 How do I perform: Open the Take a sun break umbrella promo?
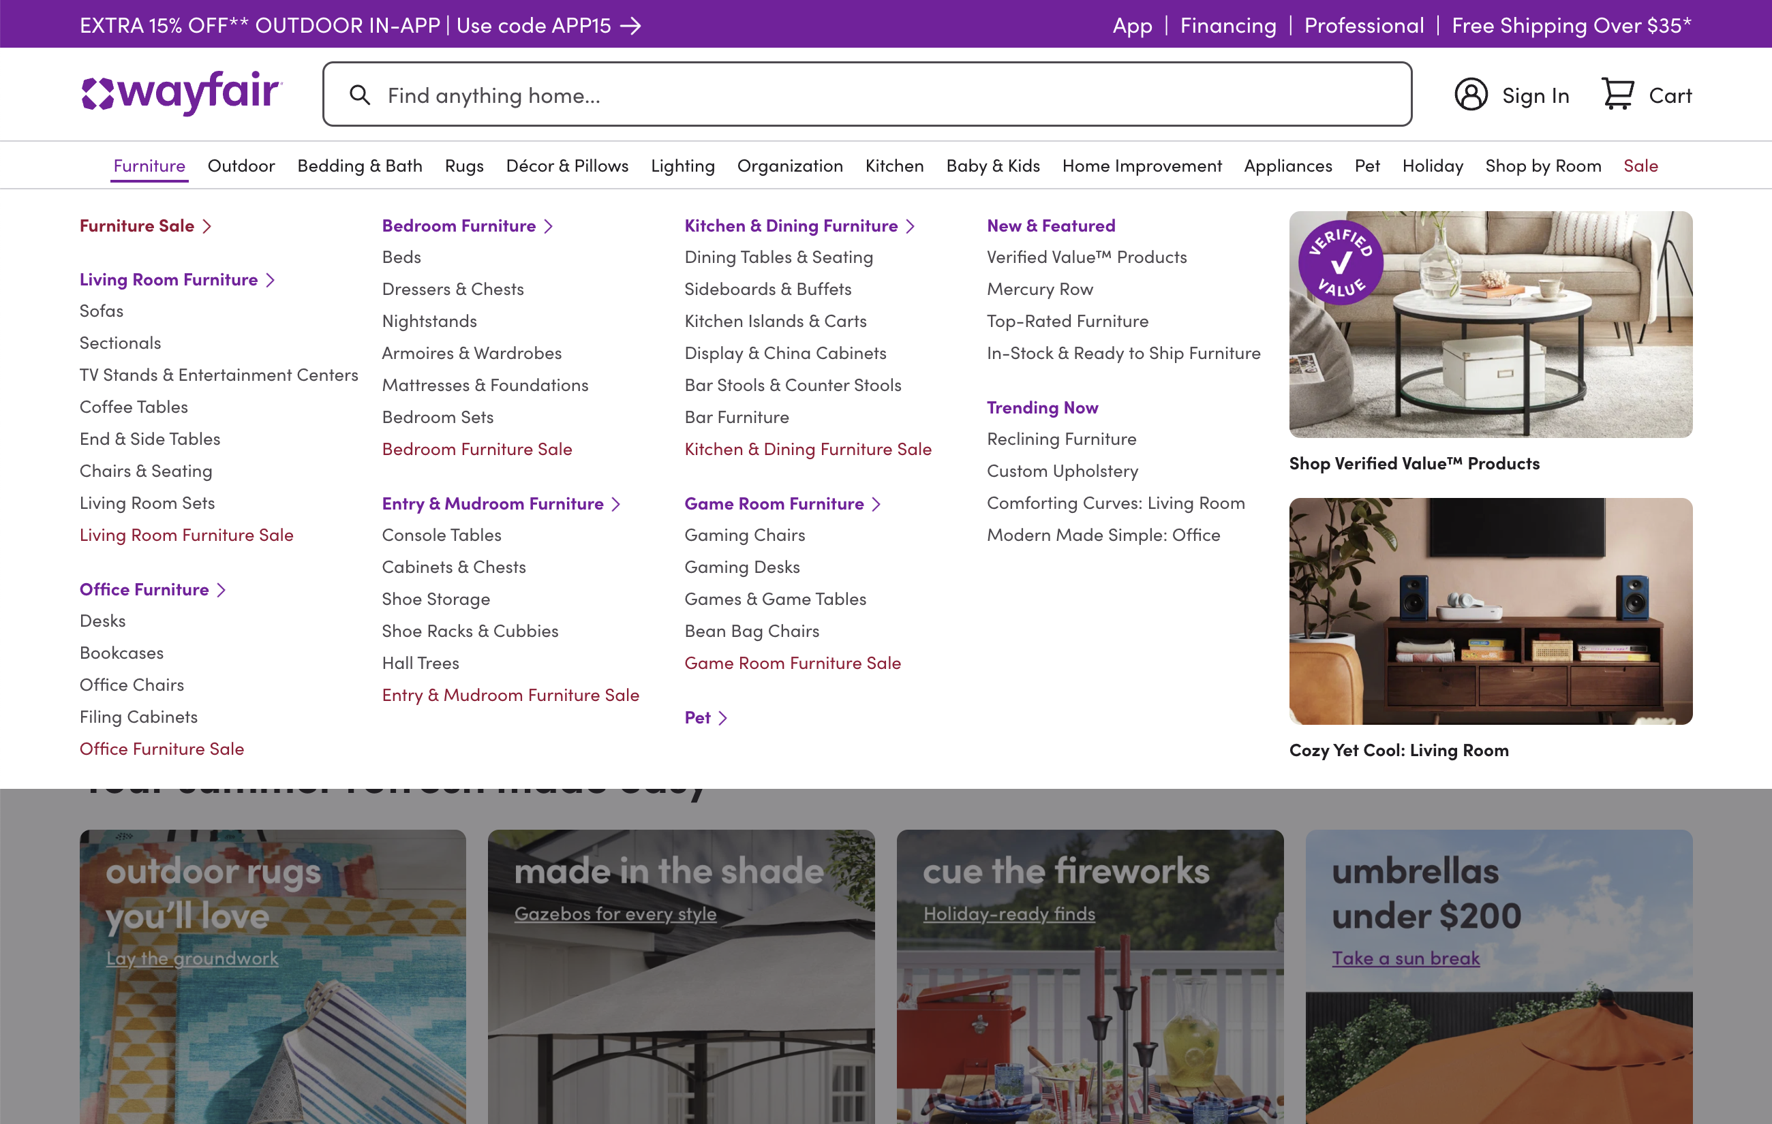(1405, 958)
